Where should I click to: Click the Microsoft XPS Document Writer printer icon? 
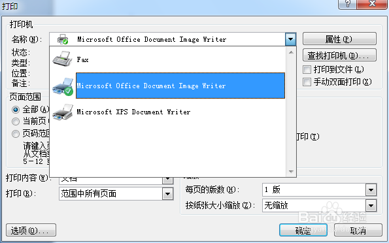point(63,112)
